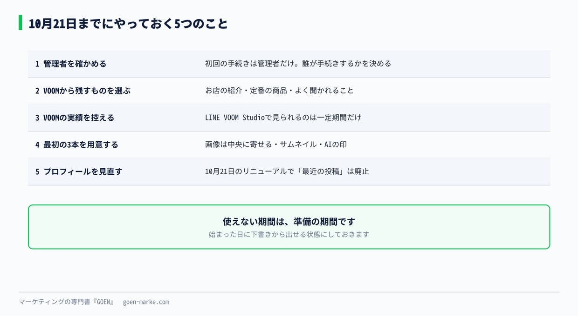Image resolution: width=578 pixels, height=316 pixels.
Task: Click the subtitle '始まった日に下書きから出せる状態にしておきます'
Action: click(289, 234)
